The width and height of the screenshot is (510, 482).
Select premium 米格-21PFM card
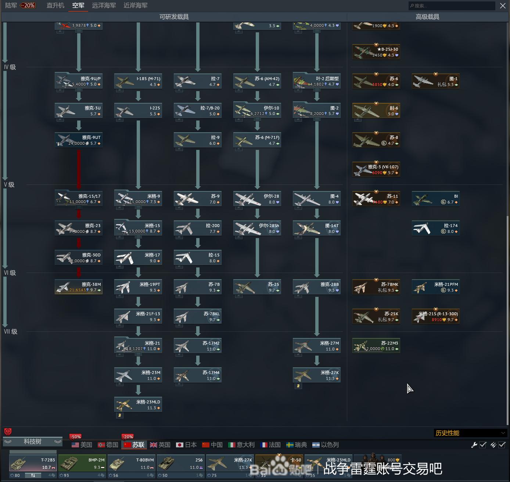[x=436, y=287]
